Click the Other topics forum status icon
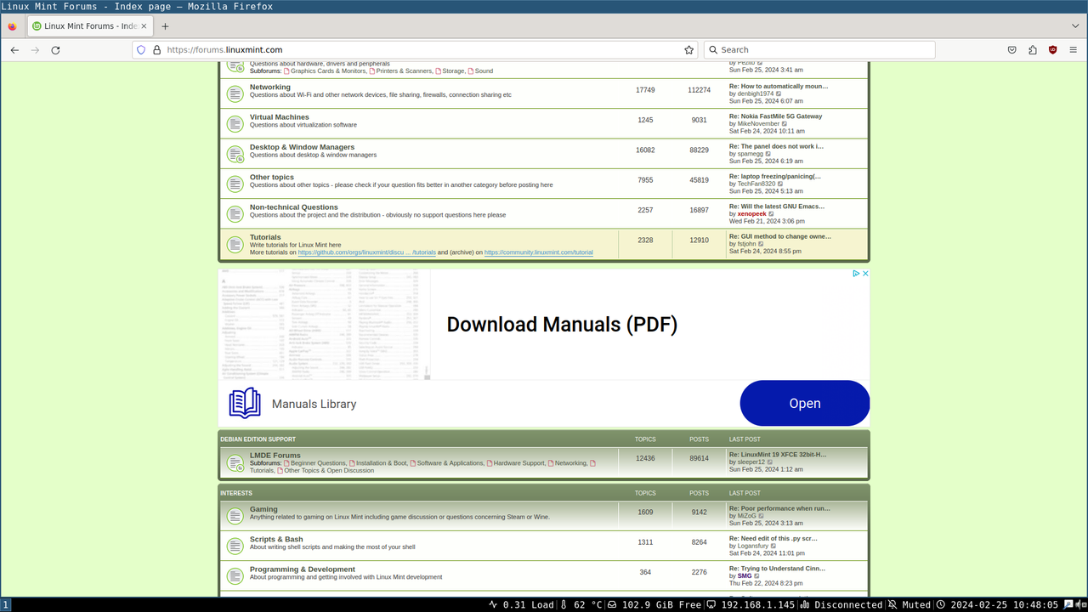This screenshot has width=1088, height=612. click(235, 184)
